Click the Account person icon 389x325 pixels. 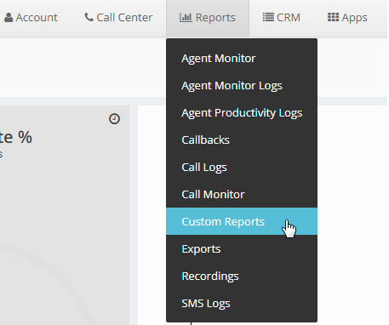[9, 18]
